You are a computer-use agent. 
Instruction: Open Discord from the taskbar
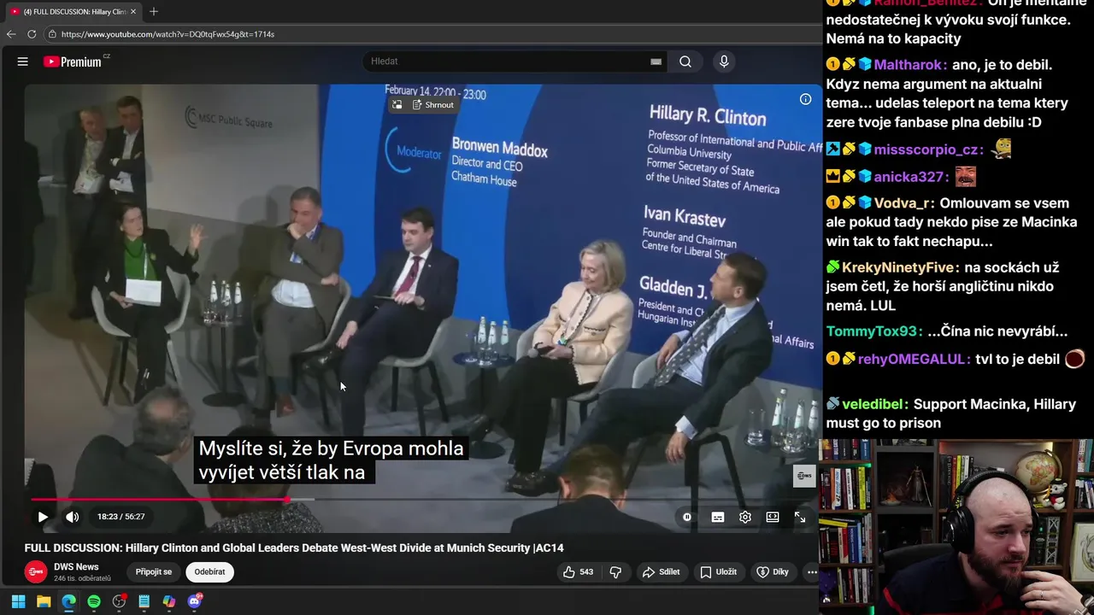194,601
